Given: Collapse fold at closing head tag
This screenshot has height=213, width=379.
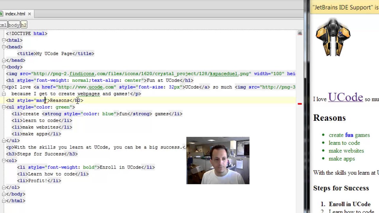Looking at the screenshot, I should [4, 60].
